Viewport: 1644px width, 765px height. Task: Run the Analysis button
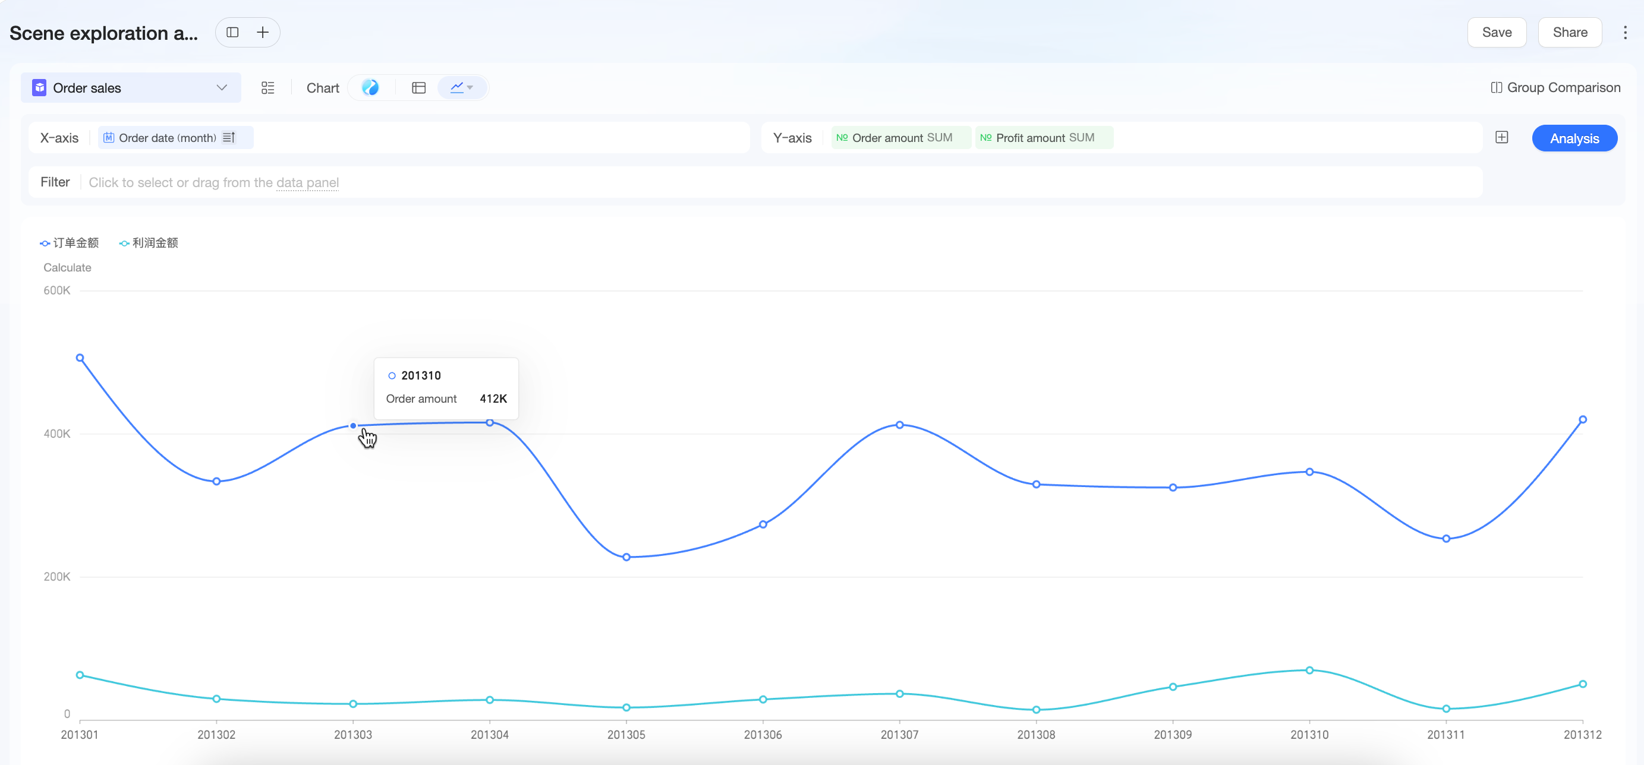coord(1574,138)
